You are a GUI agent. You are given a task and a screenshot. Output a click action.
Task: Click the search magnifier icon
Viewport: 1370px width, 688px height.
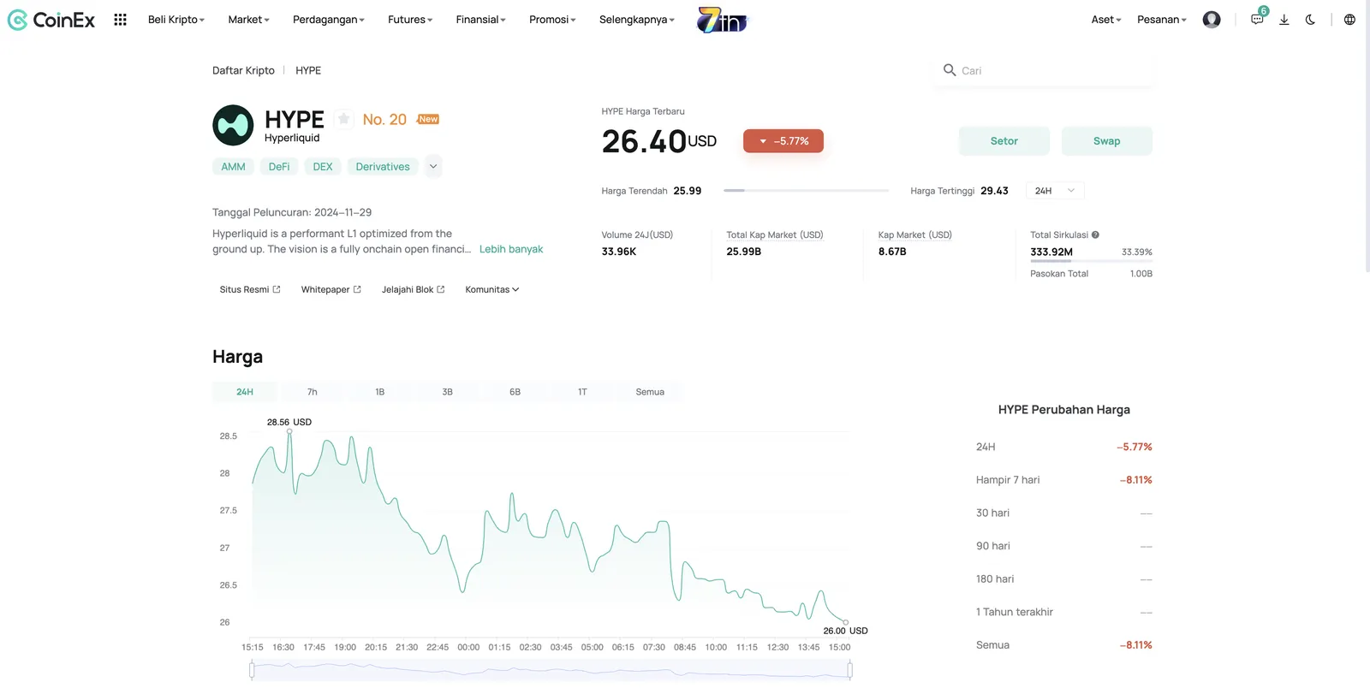pyautogui.click(x=950, y=70)
